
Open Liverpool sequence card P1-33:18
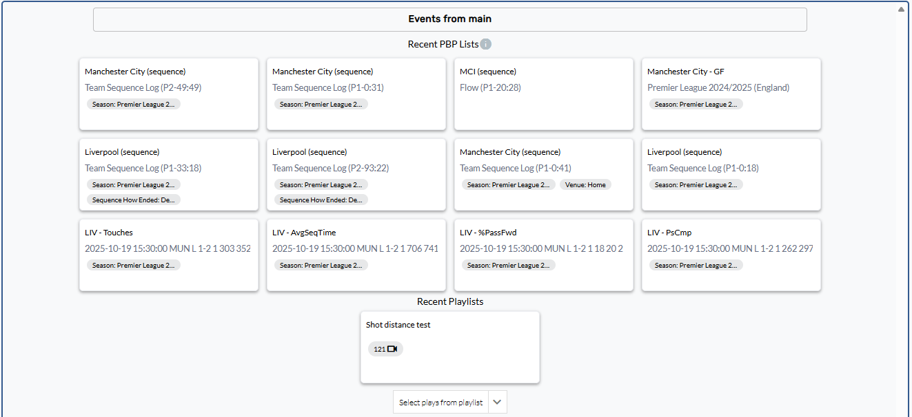pos(169,174)
